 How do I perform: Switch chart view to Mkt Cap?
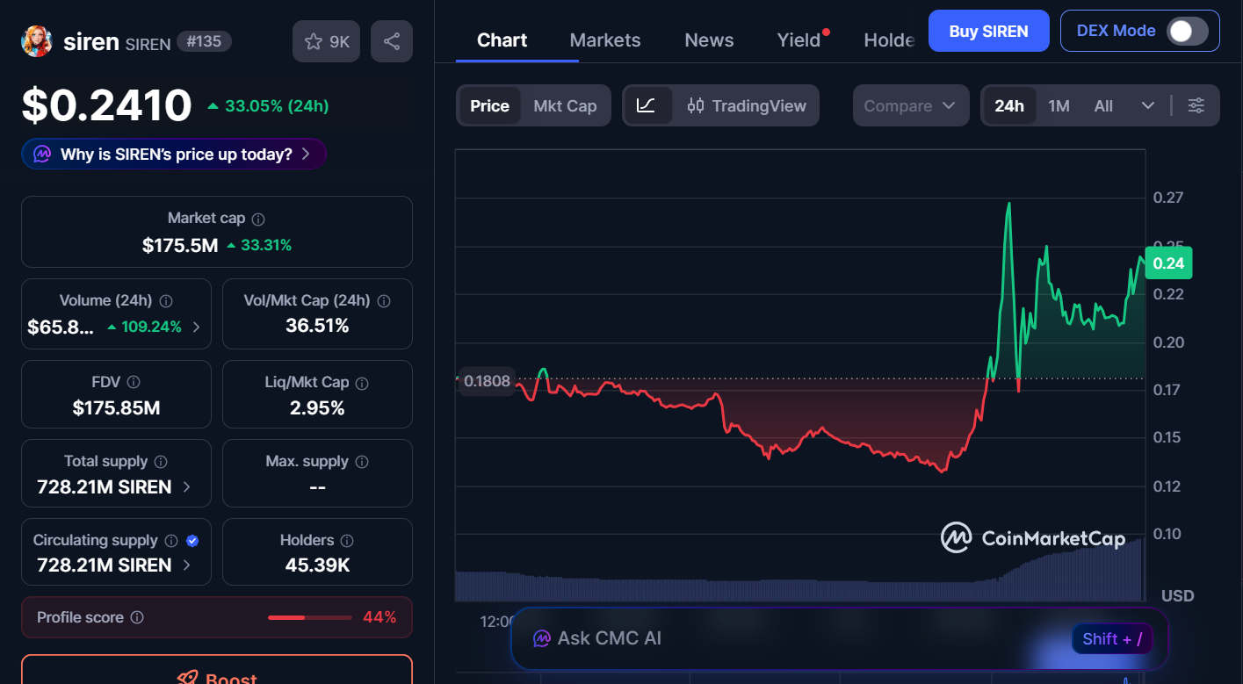coord(566,105)
